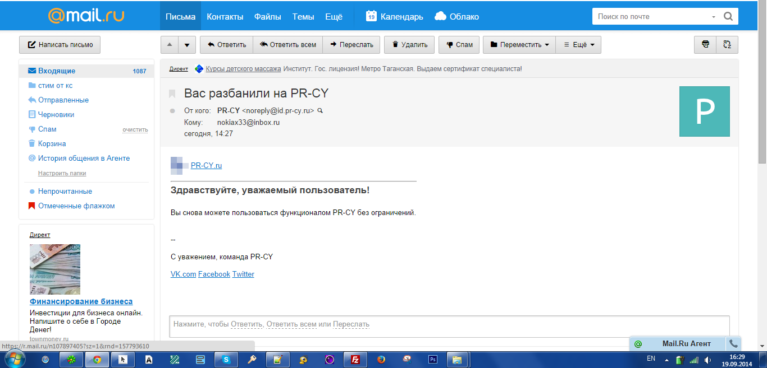Open the Переместить dropdown
This screenshot has width=767, height=368.
point(519,45)
